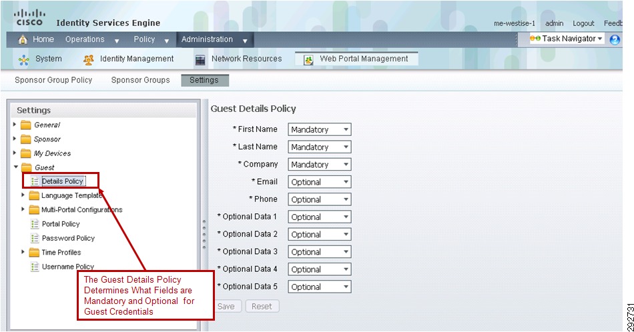
Task: Click the Logout link
Action: (x=583, y=23)
